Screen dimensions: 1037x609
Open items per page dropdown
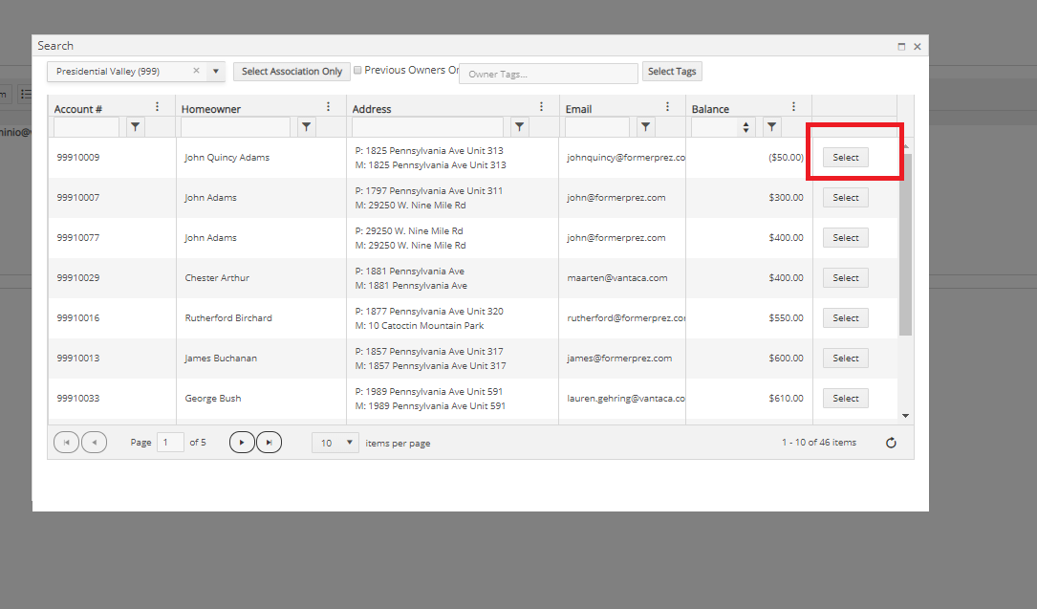[x=335, y=443]
